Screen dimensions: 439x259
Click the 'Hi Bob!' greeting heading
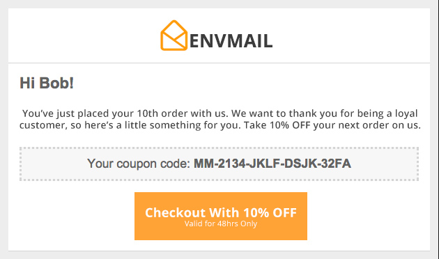coord(47,83)
